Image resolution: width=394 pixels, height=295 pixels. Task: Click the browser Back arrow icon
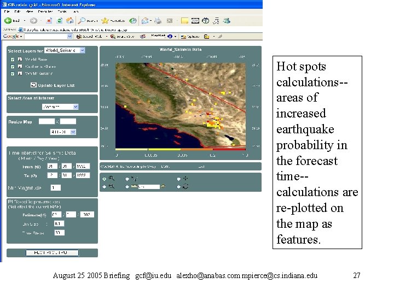tap(8, 21)
